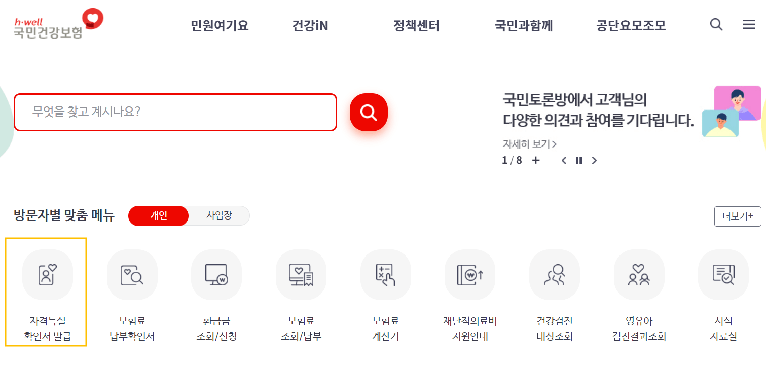
Task: Follow the 자세히 보기 link
Action: [527, 143]
